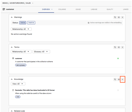The image size is (132, 112).
Task: Click the empty status circle on Reminder note
Action: [x=118, y=90]
